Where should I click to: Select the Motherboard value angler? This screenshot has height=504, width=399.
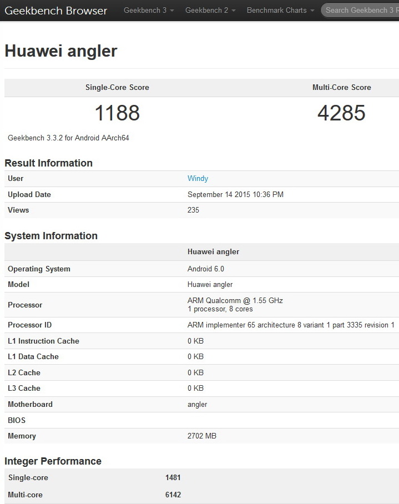[197, 404]
